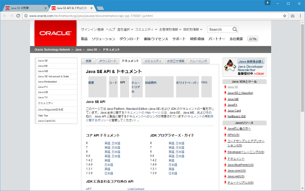Select Java Magazine日本版 in sidebar

click(x=56, y=109)
